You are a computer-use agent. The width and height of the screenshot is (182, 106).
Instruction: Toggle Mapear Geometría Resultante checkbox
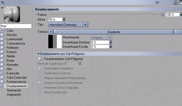pos(39,83)
